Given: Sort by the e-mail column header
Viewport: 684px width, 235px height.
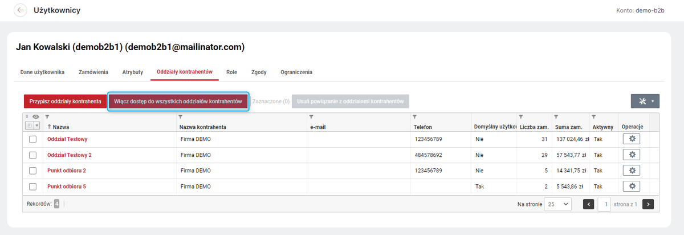Looking at the screenshot, I should pyautogui.click(x=317, y=127).
